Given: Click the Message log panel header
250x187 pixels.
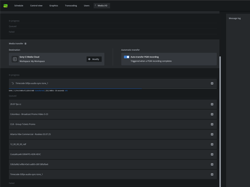Looking at the screenshot, I should (235, 18).
